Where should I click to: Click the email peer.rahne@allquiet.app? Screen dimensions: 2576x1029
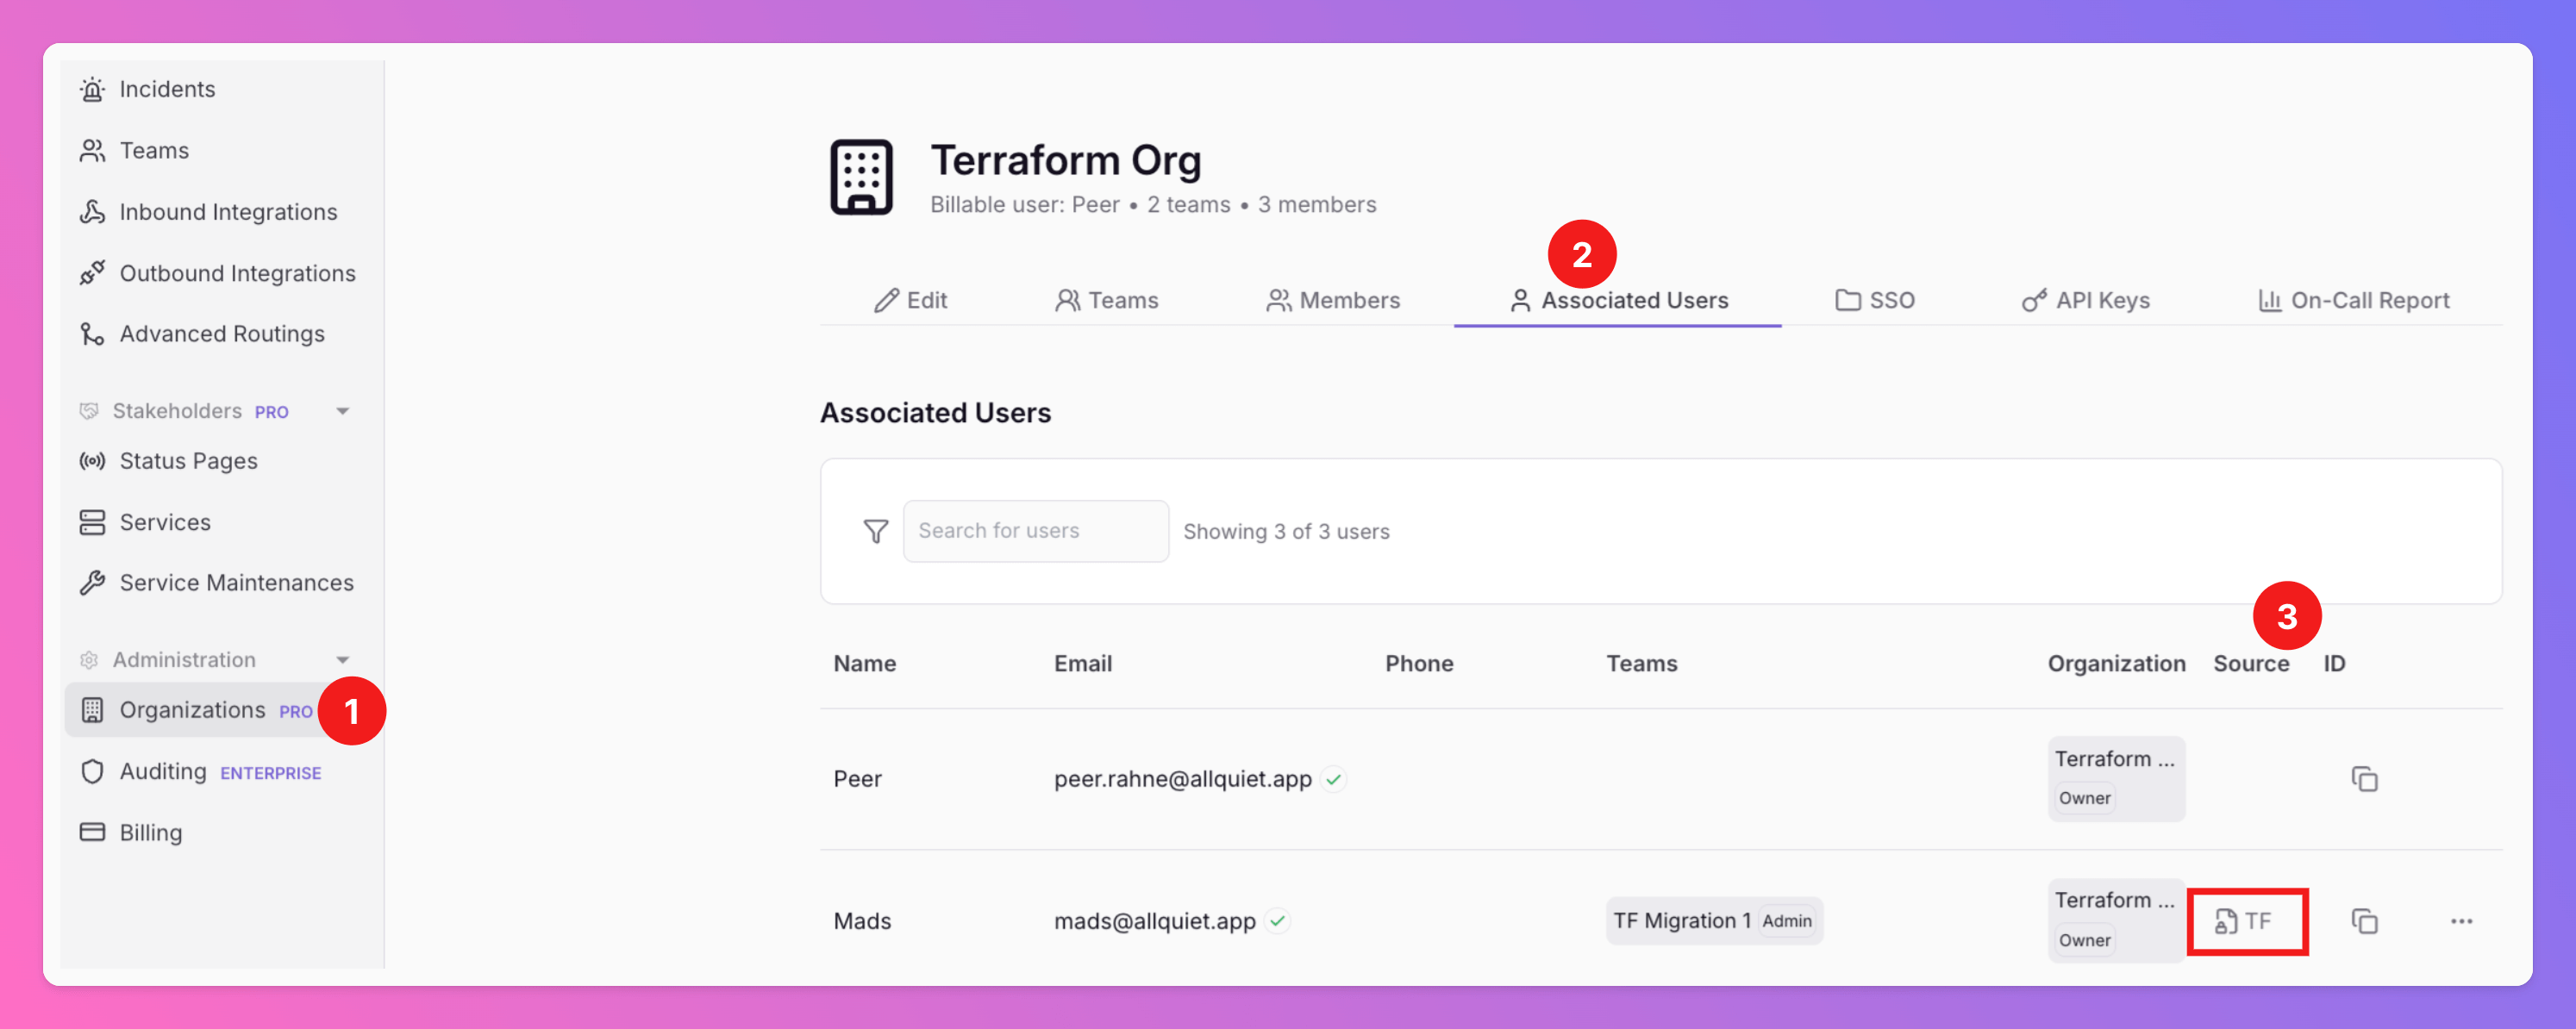tap(1182, 779)
